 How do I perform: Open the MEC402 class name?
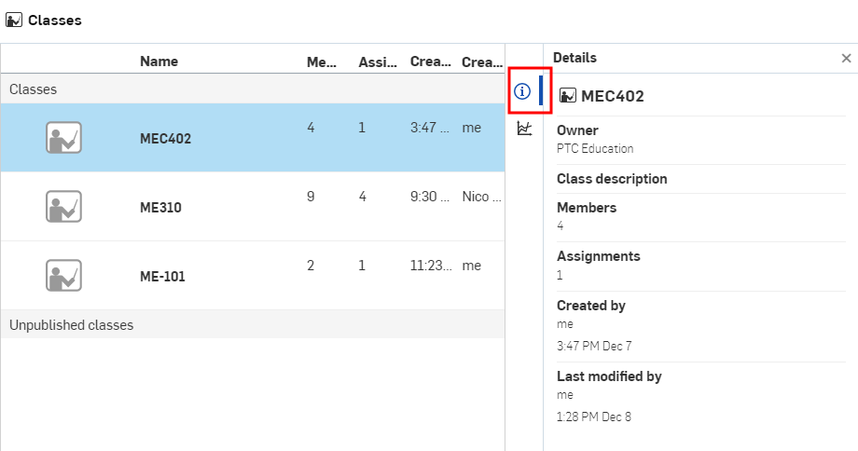(x=165, y=139)
